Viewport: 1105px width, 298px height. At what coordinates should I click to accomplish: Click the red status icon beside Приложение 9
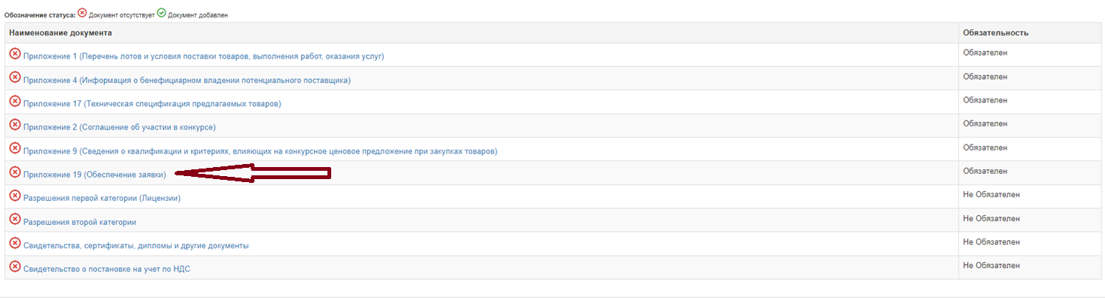point(15,148)
